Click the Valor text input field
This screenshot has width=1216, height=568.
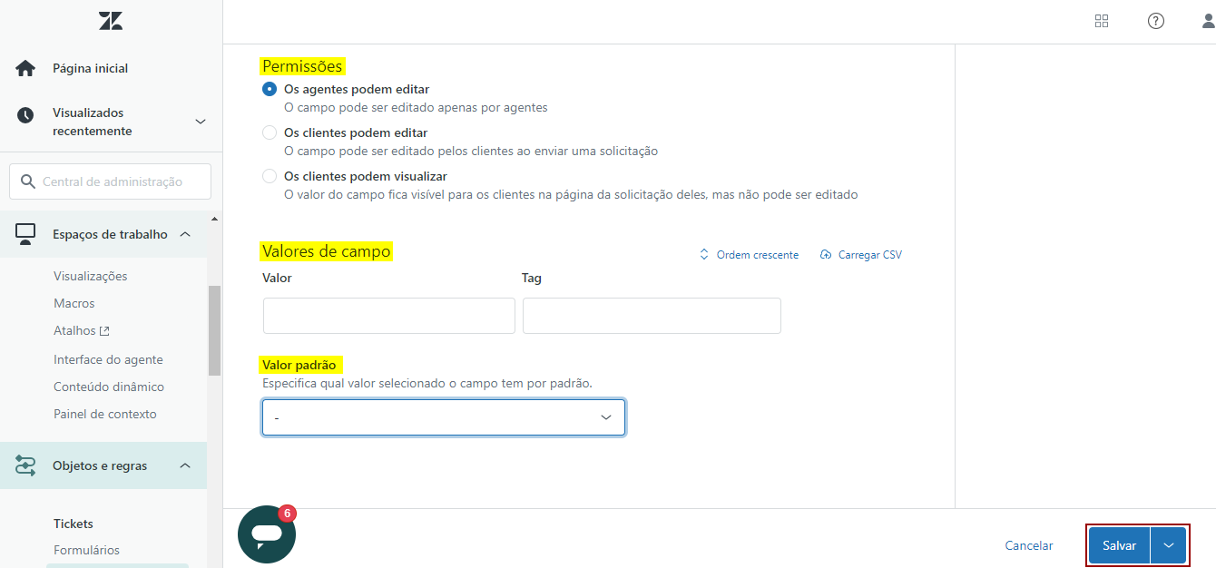pyautogui.click(x=388, y=316)
